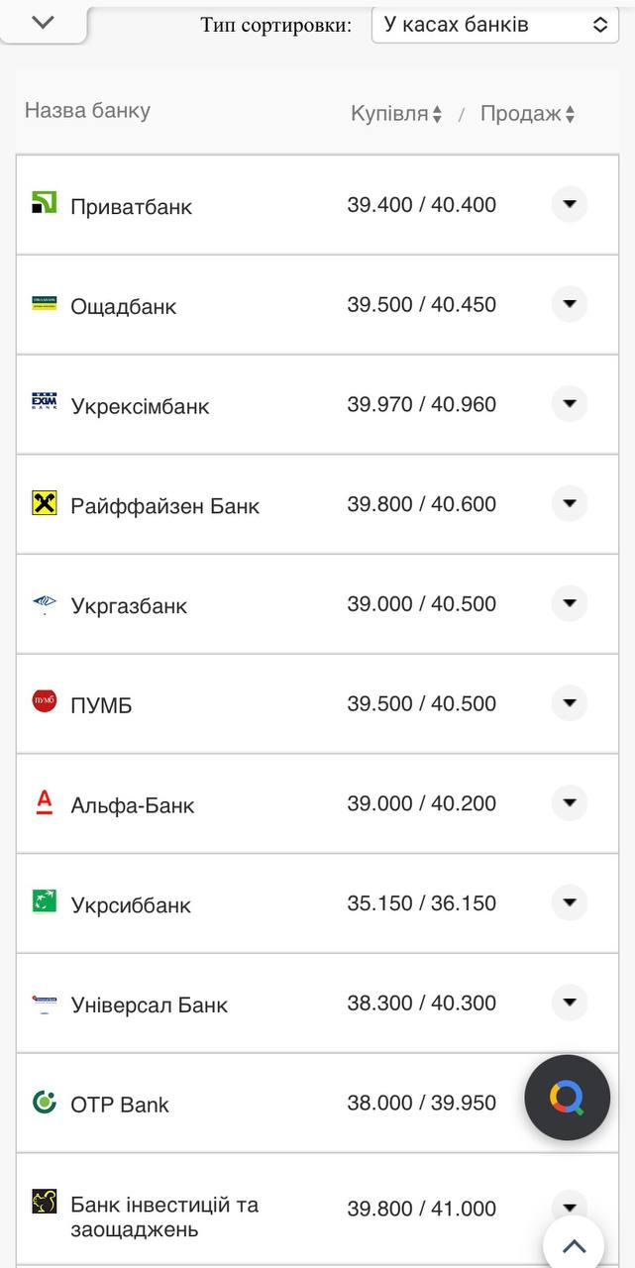Screen dimensions: 635x1268
Task: Collapse the panel with the top-left chevron
Action: pos(42,20)
